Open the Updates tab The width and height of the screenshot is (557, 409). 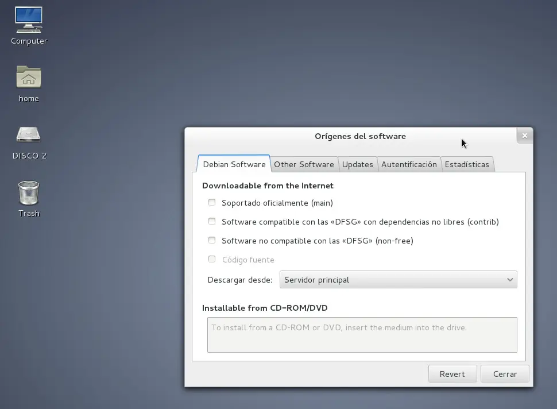(x=358, y=164)
